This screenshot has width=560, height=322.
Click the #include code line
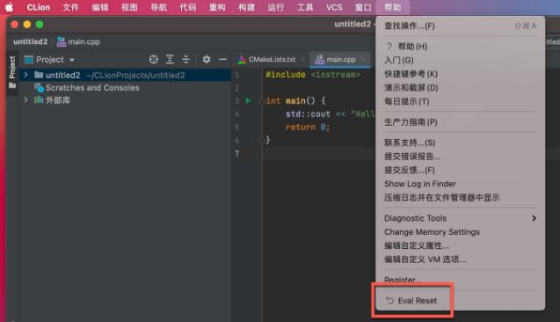[313, 75]
